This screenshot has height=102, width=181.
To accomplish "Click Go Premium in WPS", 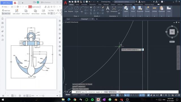I will [x=46, y=2].
